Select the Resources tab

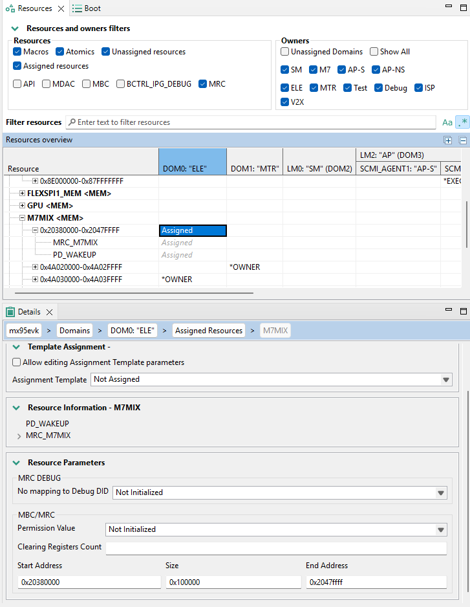point(35,8)
